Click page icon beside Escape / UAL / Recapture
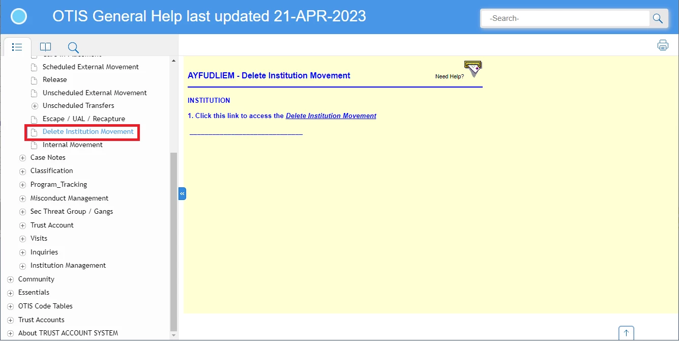This screenshot has width=679, height=342. coord(35,119)
